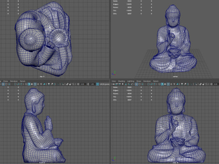Click Lock Camera icon in front view toolbar
The image size is (219, 164).
(116, 84)
